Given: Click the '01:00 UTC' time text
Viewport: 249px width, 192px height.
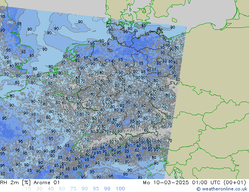Looking at the screenshot, I should 206,183.
